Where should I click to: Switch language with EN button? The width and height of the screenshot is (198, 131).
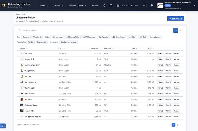(144, 5)
